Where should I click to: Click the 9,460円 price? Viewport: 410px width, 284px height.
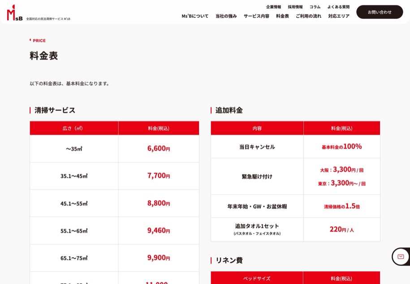[159, 230]
